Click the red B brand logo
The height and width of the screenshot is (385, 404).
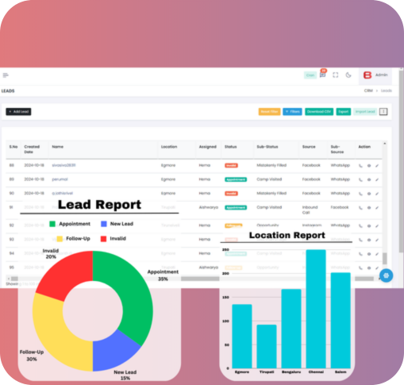click(x=367, y=75)
